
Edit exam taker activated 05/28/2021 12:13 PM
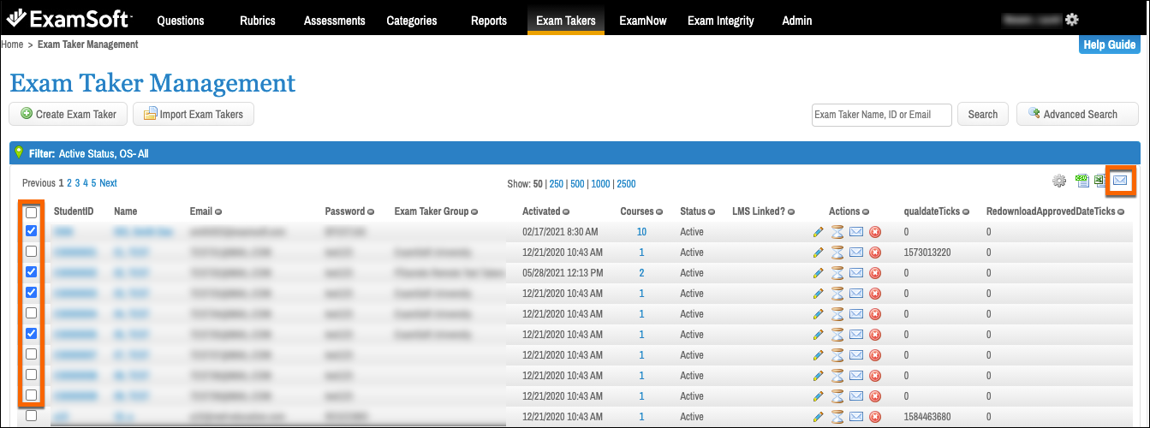(819, 273)
